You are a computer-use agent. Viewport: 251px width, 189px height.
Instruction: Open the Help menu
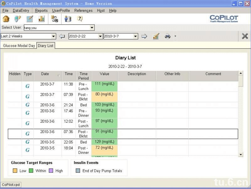pyautogui.click(x=113, y=11)
